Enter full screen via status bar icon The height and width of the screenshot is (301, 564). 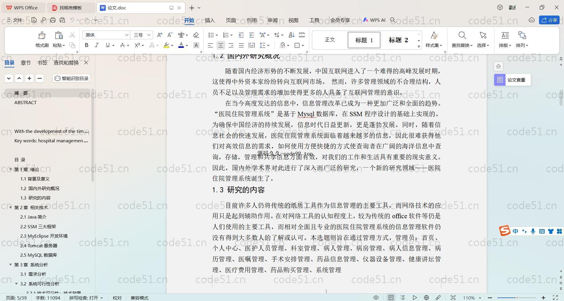[555, 297]
